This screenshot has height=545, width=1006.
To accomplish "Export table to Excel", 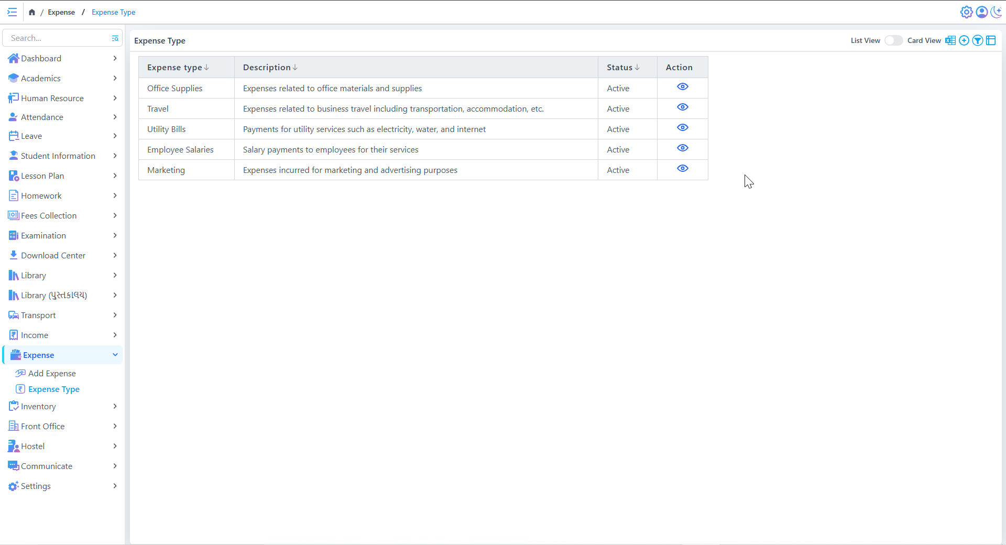I will tap(950, 41).
